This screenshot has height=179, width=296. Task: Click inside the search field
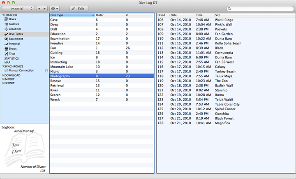[x=259, y=8]
